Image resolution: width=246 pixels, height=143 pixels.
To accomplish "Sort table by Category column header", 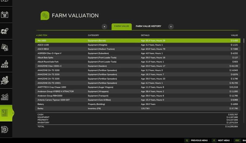I will point(93,35).
